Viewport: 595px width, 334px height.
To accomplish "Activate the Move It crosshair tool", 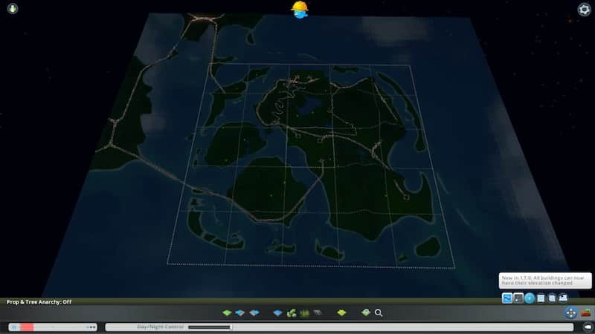I will (x=570, y=313).
